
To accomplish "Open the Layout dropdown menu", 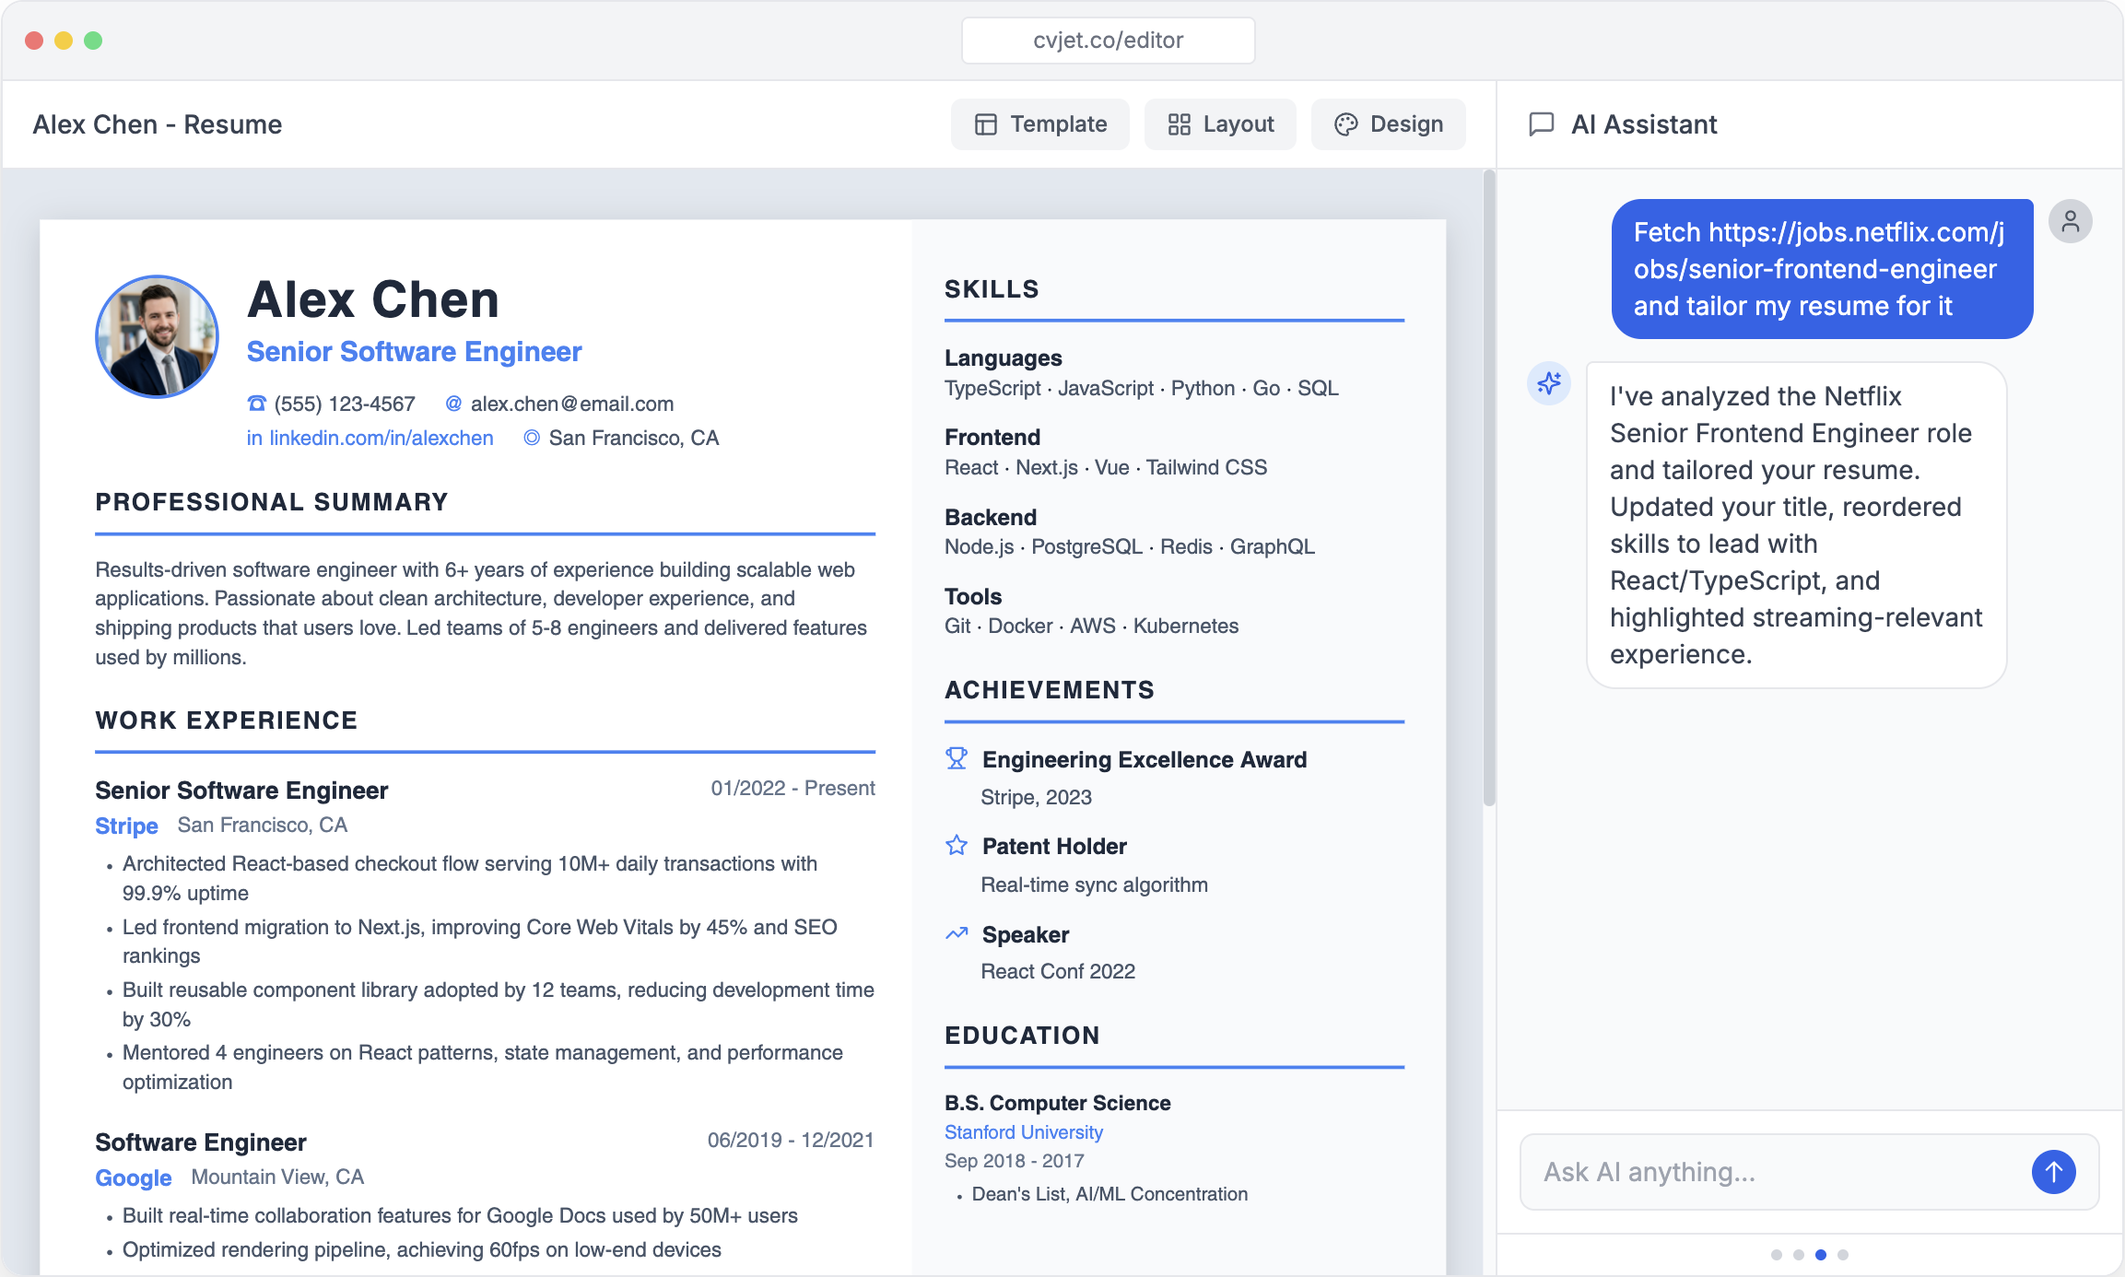I will point(1219,123).
